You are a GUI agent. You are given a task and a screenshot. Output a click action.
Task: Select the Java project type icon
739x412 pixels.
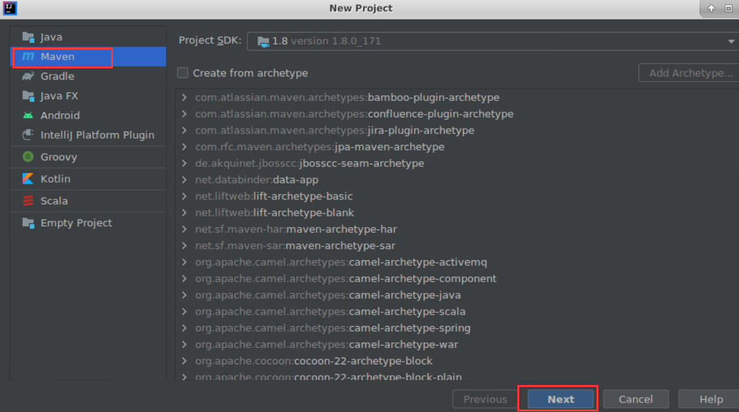28,37
